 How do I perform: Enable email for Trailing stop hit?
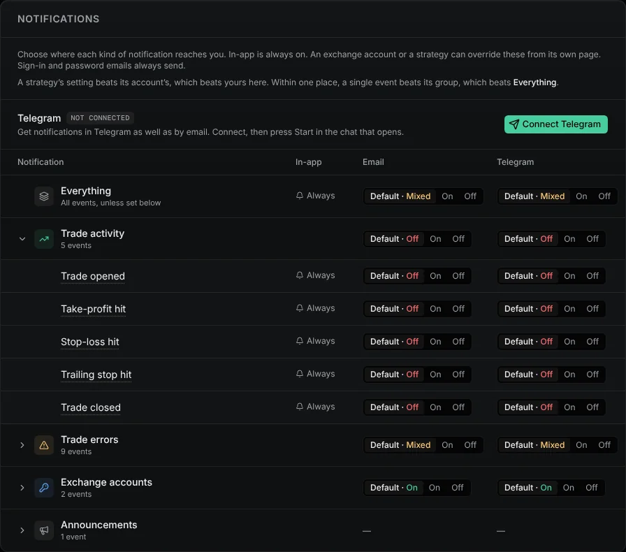click(x=435, y=375)
